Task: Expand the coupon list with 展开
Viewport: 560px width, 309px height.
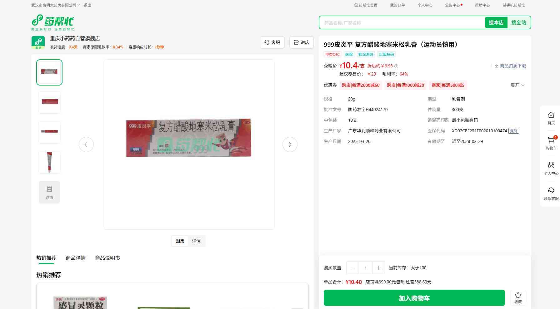Action: pos(517,85)
